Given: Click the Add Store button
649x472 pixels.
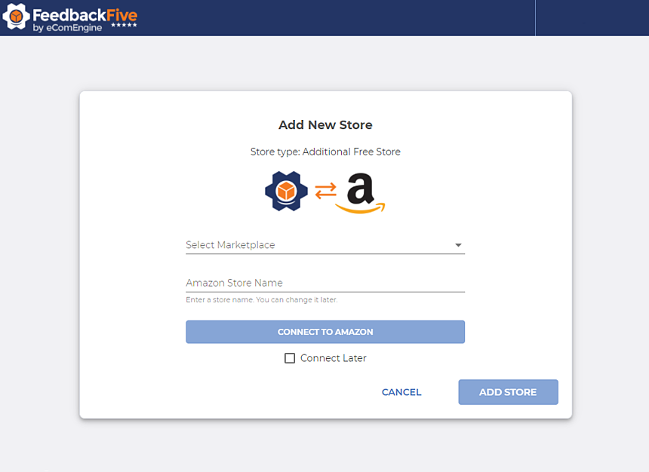Looking at the screenshot, I should tap(508, 392).
